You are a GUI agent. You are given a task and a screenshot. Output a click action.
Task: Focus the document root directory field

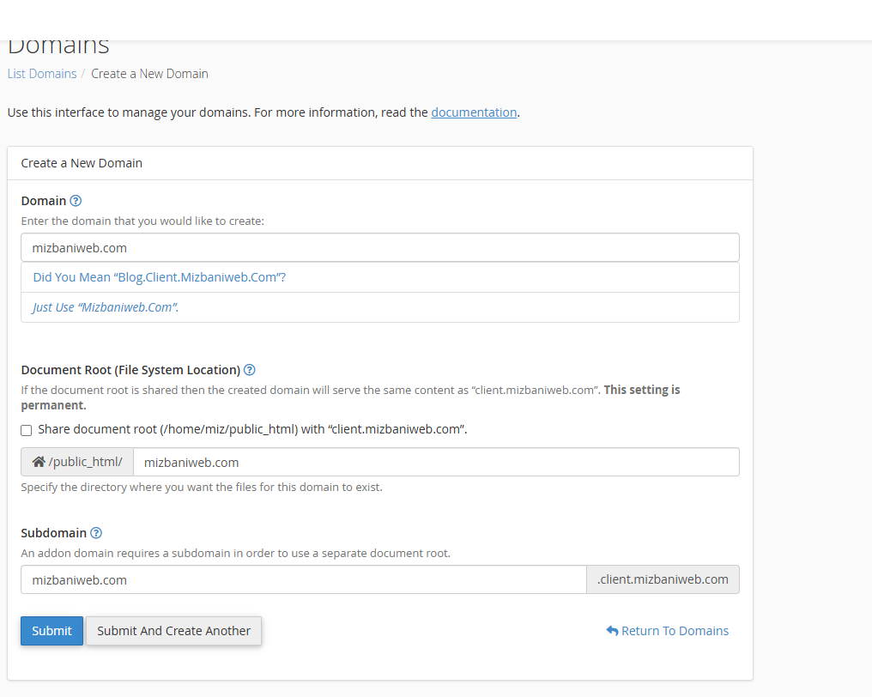coord(437,462)
